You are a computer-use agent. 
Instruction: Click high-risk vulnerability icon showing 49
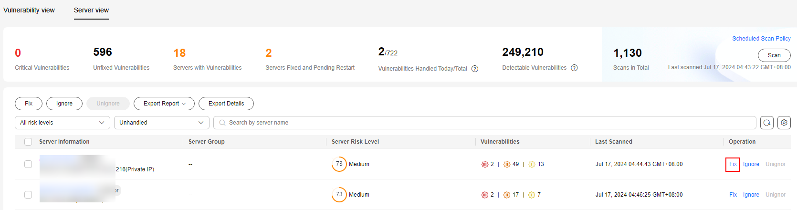tap(507, 164)
